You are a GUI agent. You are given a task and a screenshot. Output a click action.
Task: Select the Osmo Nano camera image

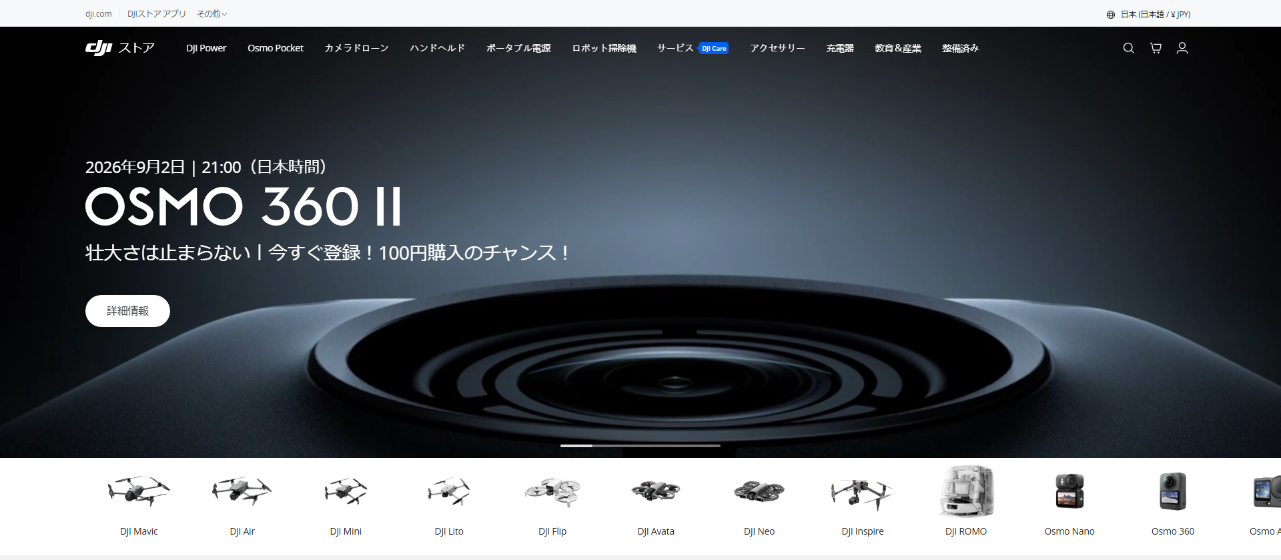click(x=1070, y=491)
